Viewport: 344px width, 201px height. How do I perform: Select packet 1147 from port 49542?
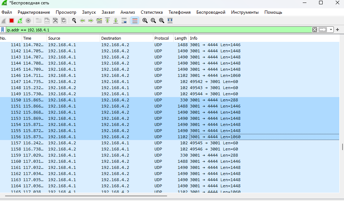click(x=170, y=82)
